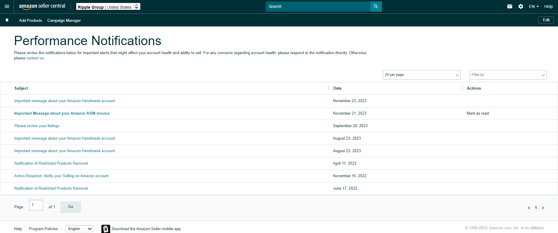Open Verify your Selling on Amazon account
This screenshot has width=558, height=233.
coord(61,176)
